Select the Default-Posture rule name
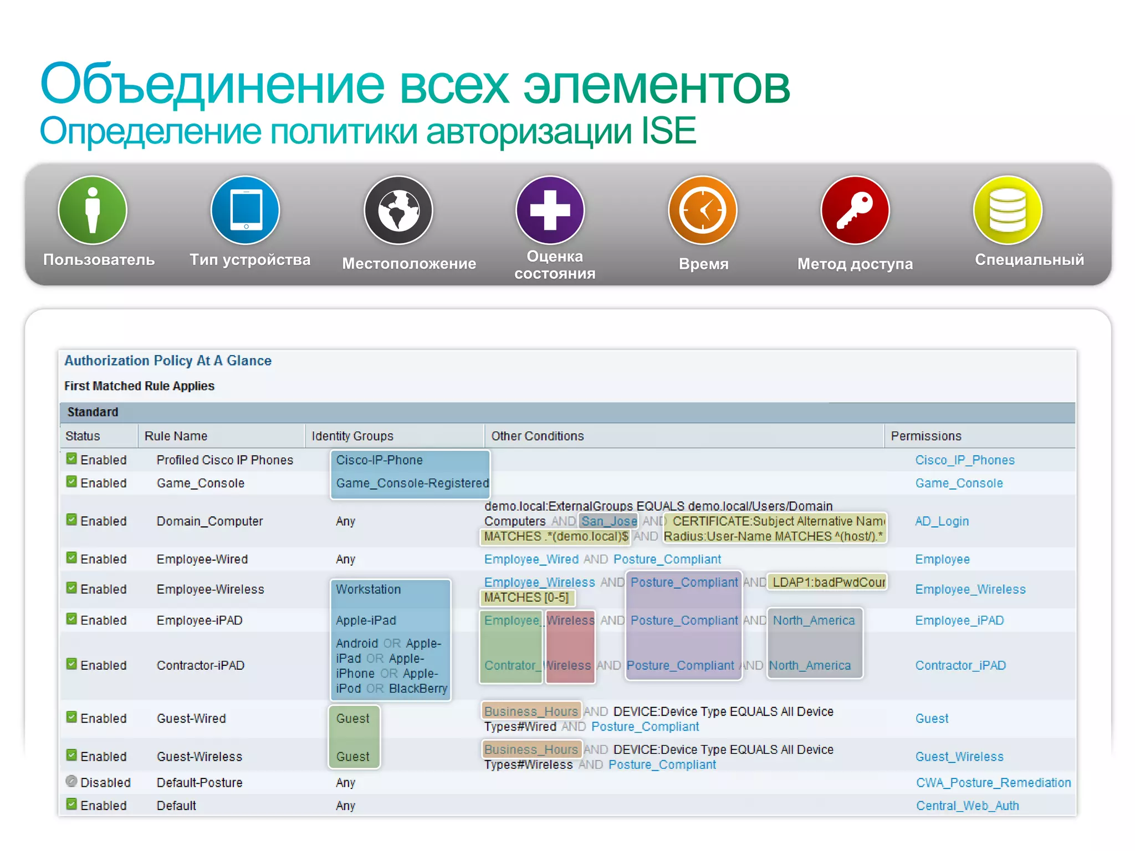1135x851 pixels. [200, 783]
